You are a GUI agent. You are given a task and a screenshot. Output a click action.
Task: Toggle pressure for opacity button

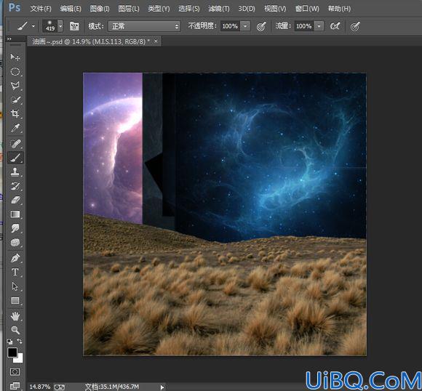261,26
